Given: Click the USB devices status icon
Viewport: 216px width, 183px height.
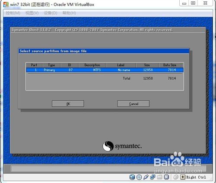Looking at the screenshot, I should click(x=146, y=177).
